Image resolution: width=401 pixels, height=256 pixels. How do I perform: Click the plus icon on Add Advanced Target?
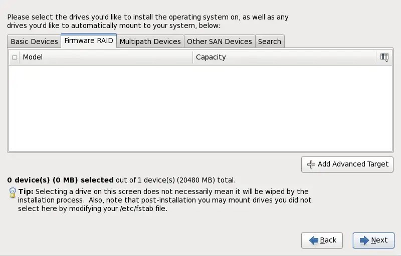[311, 164]
